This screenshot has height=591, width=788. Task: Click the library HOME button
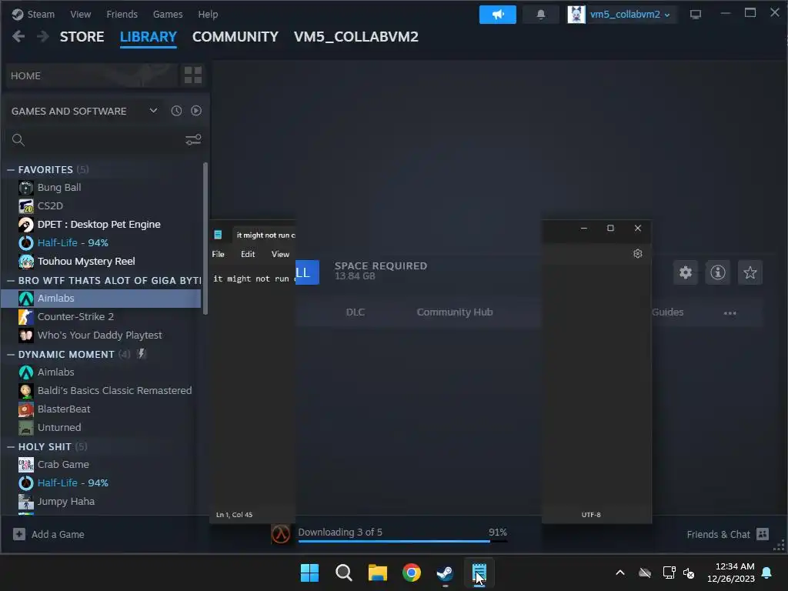click(92, 75)
